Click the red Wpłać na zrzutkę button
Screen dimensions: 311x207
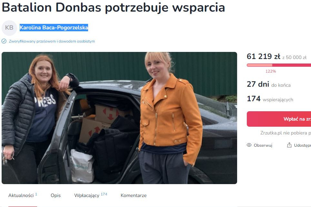[279, 119]
